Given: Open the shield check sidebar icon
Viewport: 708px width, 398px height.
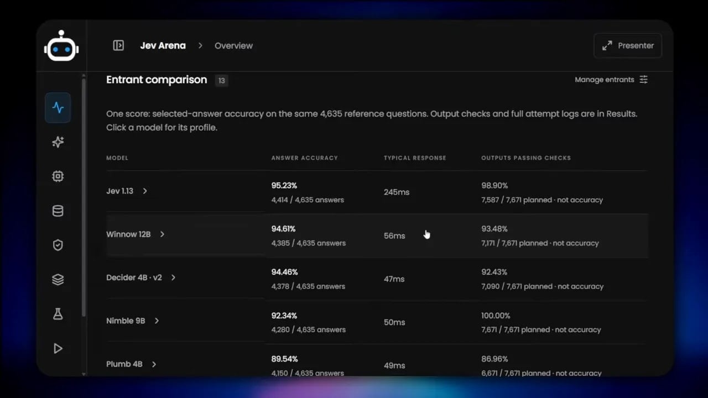Looking at the screenshot, I should tap(58, 245).
